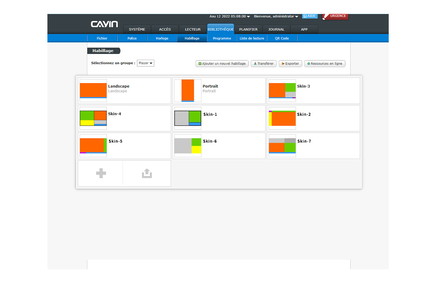Image resolution: width=441 pixels, height=304 pixels.
Task: Select the Skin-4 layout thumbnail
Action: [93, 118]
